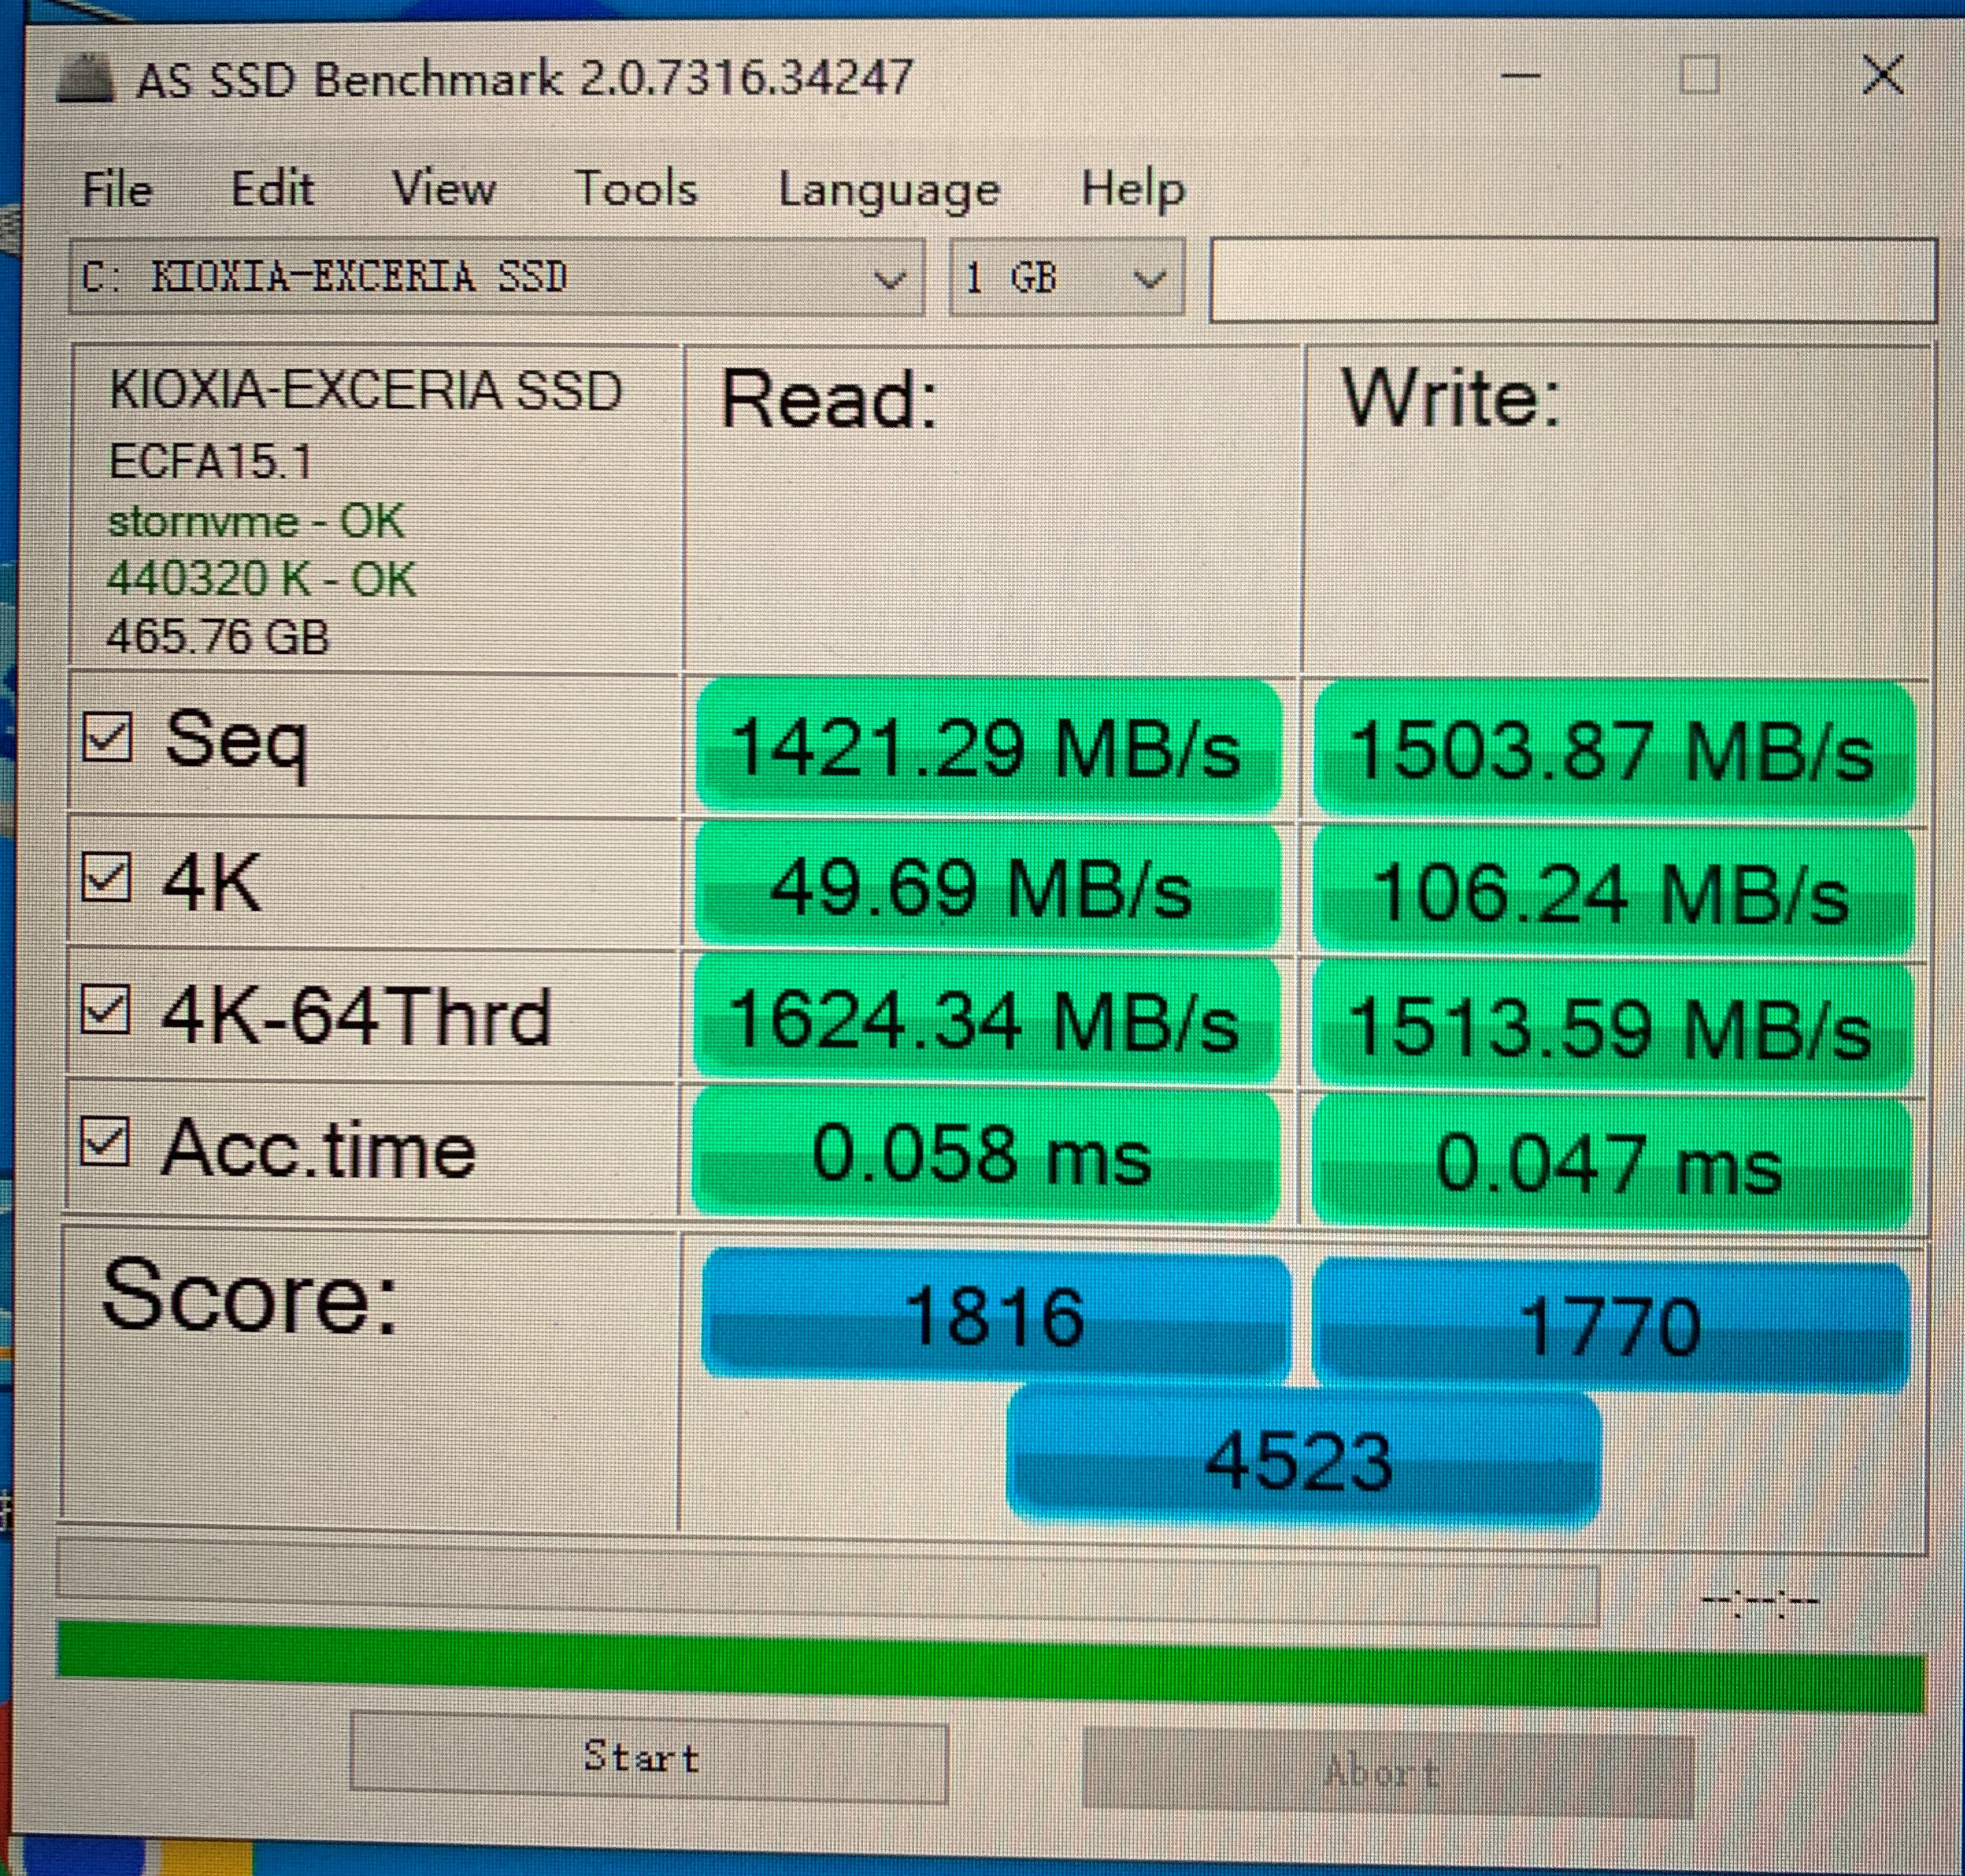Screen dimensions: 1965x1876
Task: Uncheck the Seq test checkbox
Action: click(x=106, y=738)
